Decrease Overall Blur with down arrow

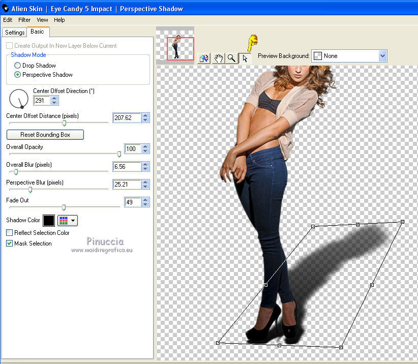pyautogui.click(x=145, y=169)
